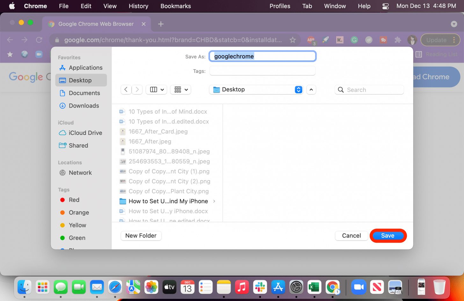The width and height of the screenshot is (464, 301).
Task: Click the Save button
Action: tap(388, 235)
